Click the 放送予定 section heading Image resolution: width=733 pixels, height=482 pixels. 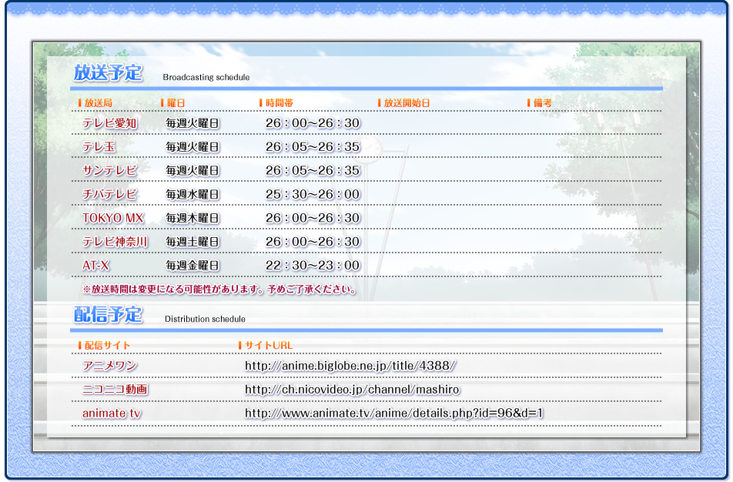[108, 73]
